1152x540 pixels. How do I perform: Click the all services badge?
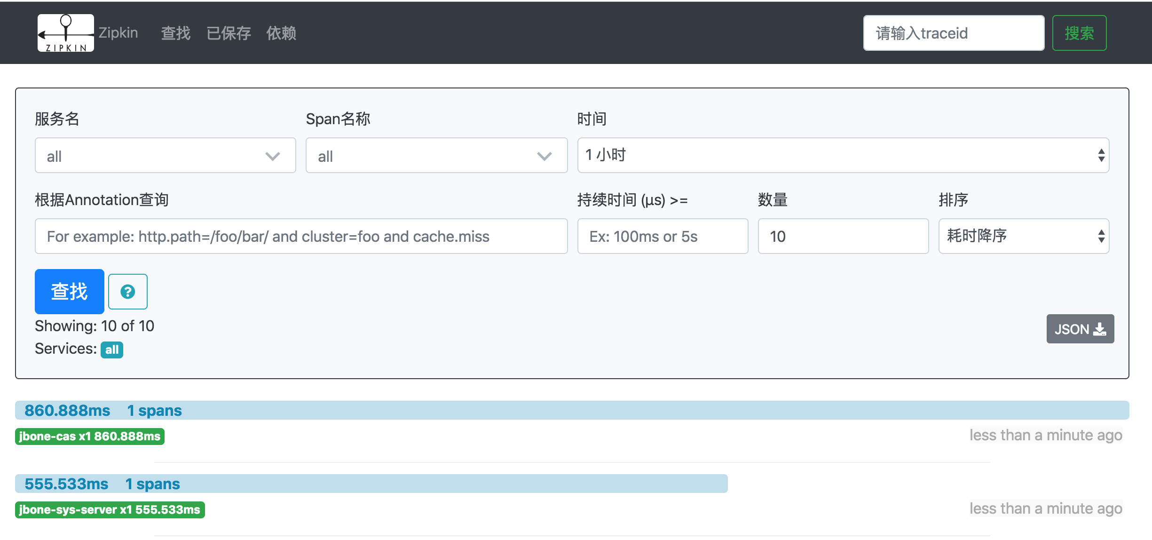click(x=112, y=349)
